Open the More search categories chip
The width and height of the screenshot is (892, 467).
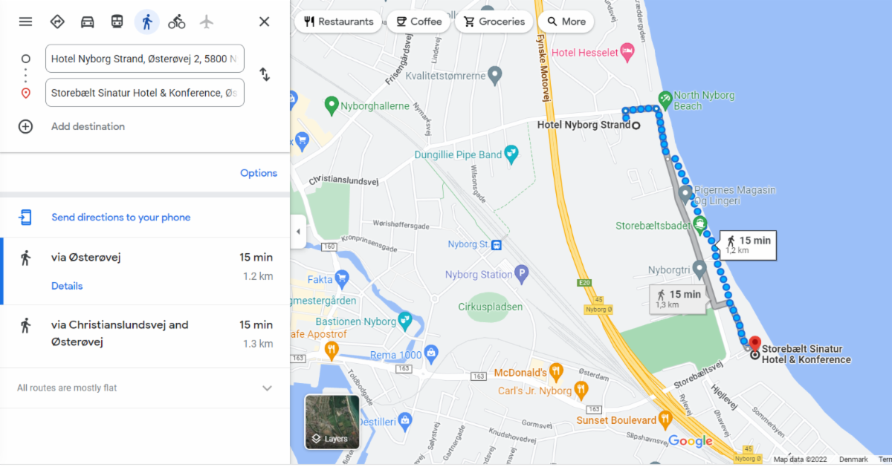click(x=566, y=22)
